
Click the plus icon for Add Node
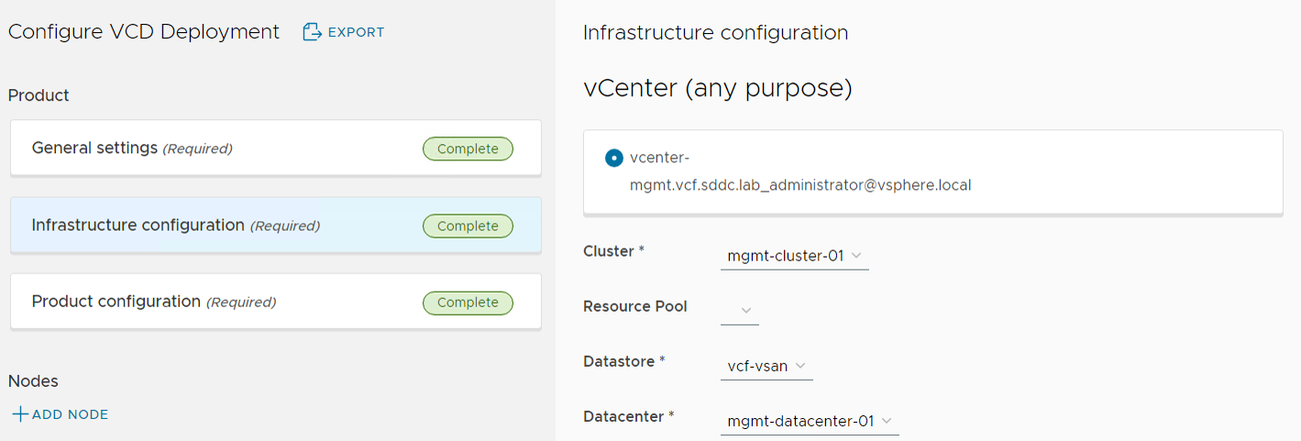[x=19, y=414]
